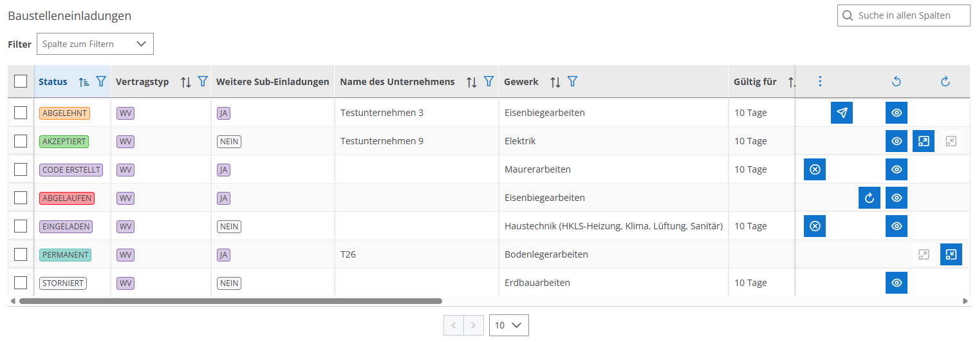Sort by the Vertragstyp column arrows
This screenshot has height=342, width=977.
(186, 82)
